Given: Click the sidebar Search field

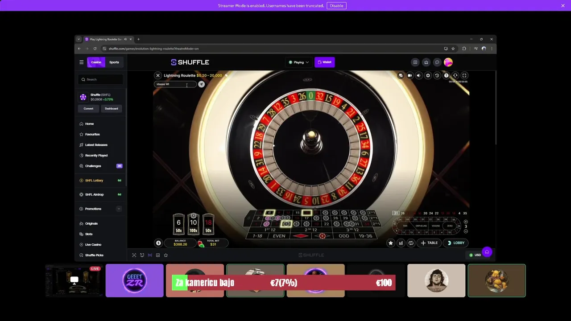Looking at the screenshot, I should pyautogui.click(x=101, y=79).
